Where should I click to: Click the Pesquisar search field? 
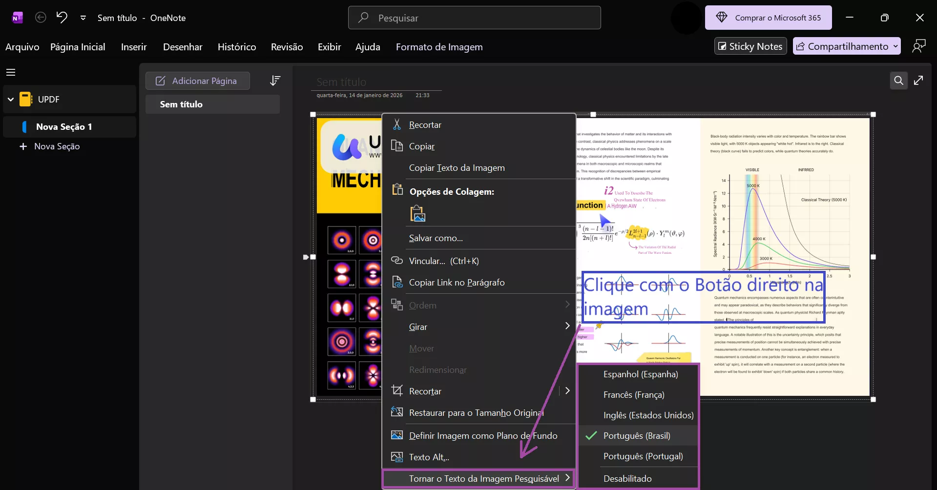click(x=474, y=18)
